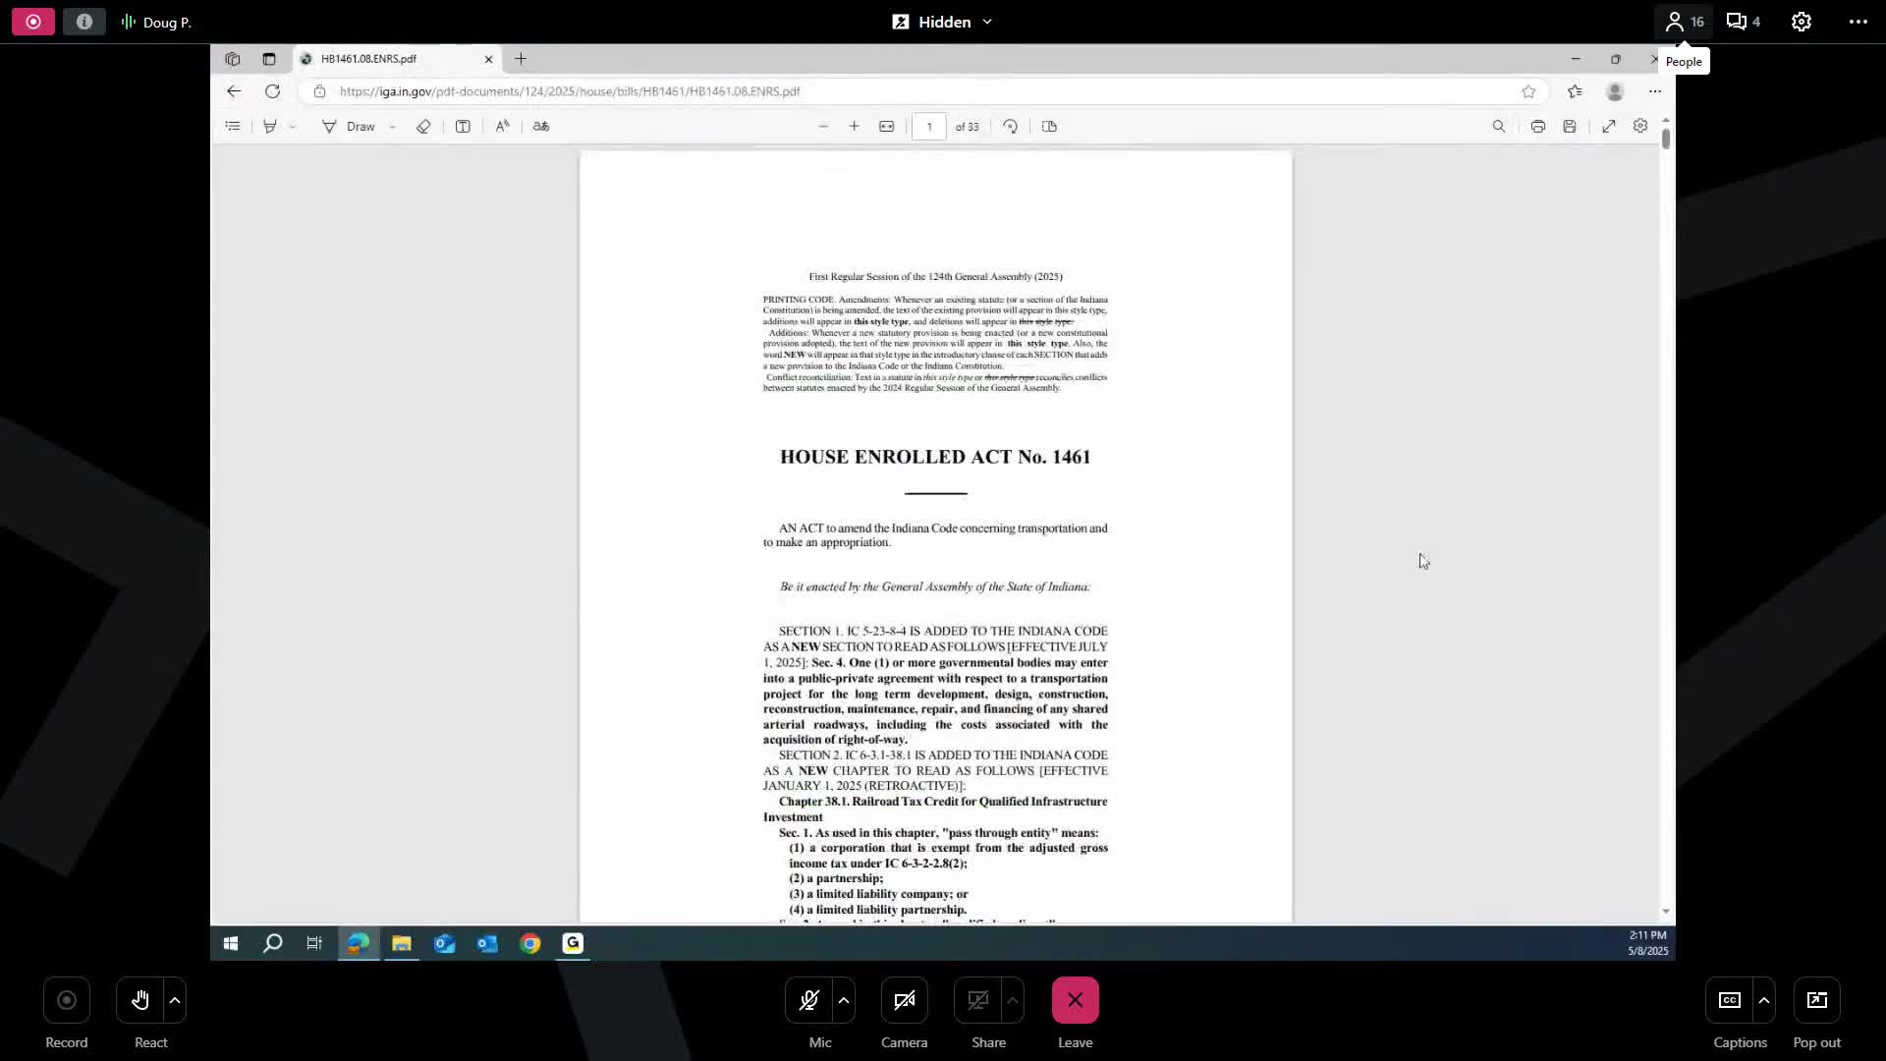Viewport: 1886px width, 1061px height.
Task: Expand microphone options chevron
Action: tap(844, 1000)
